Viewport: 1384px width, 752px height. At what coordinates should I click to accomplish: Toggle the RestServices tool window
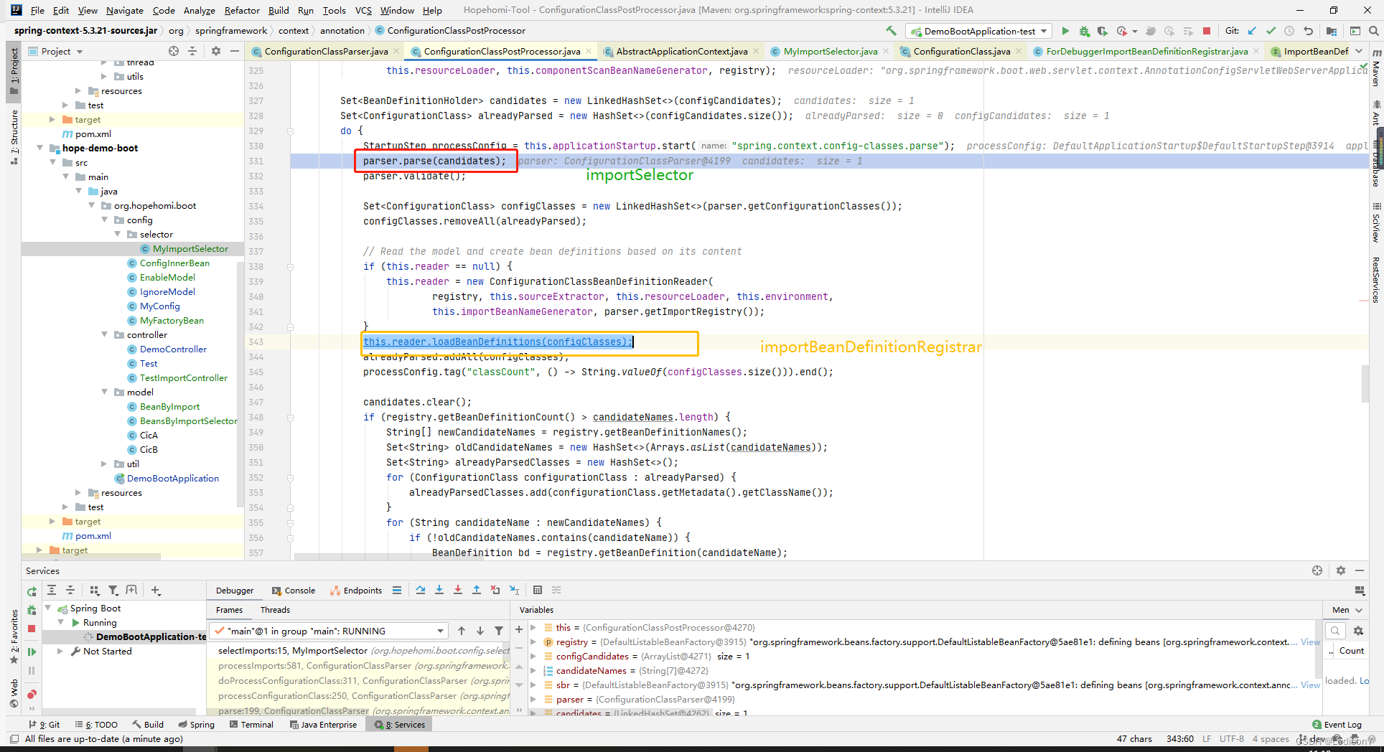coord(1376,279)
